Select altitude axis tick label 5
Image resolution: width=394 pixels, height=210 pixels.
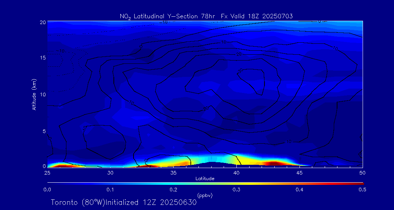44,131
